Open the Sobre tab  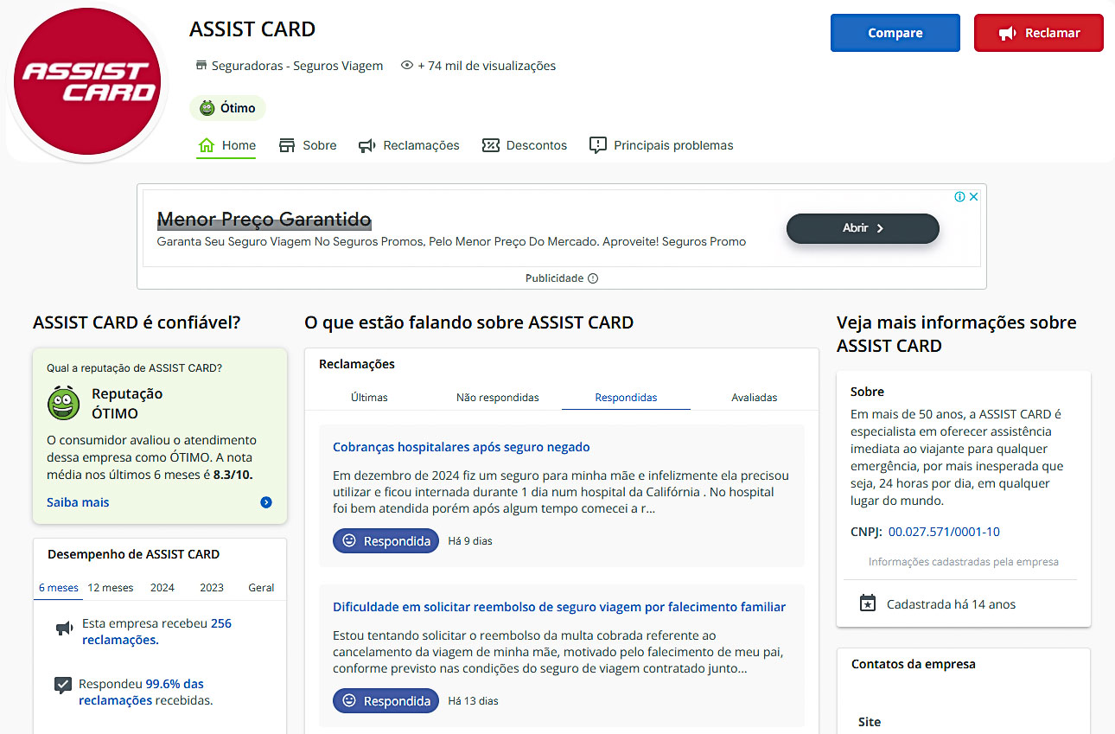coord(308,145)
